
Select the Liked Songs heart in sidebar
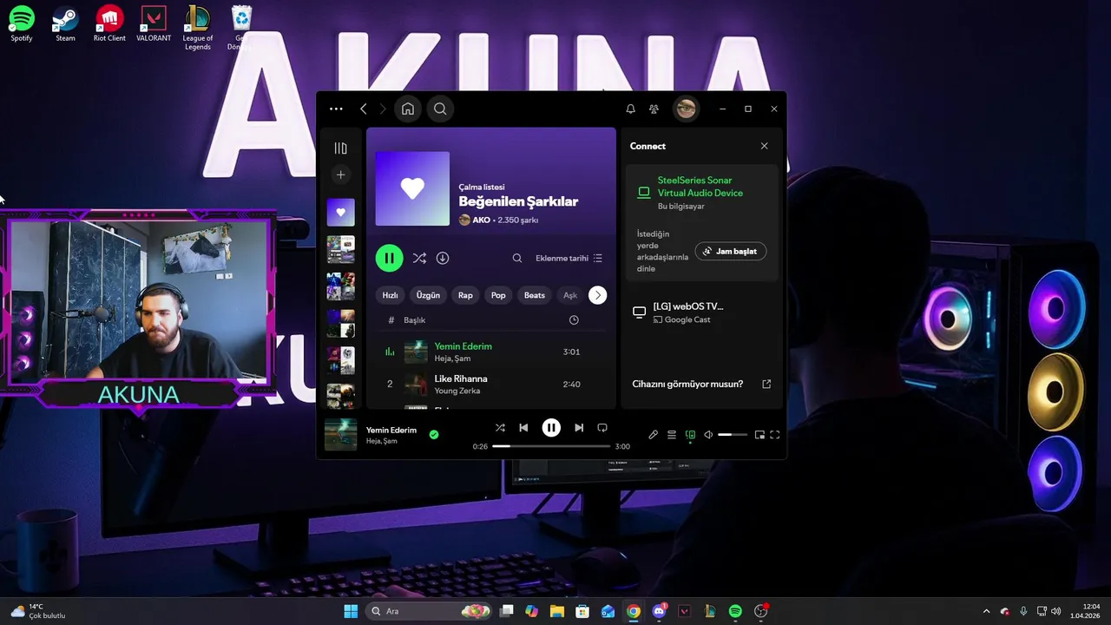pos(340,212)
